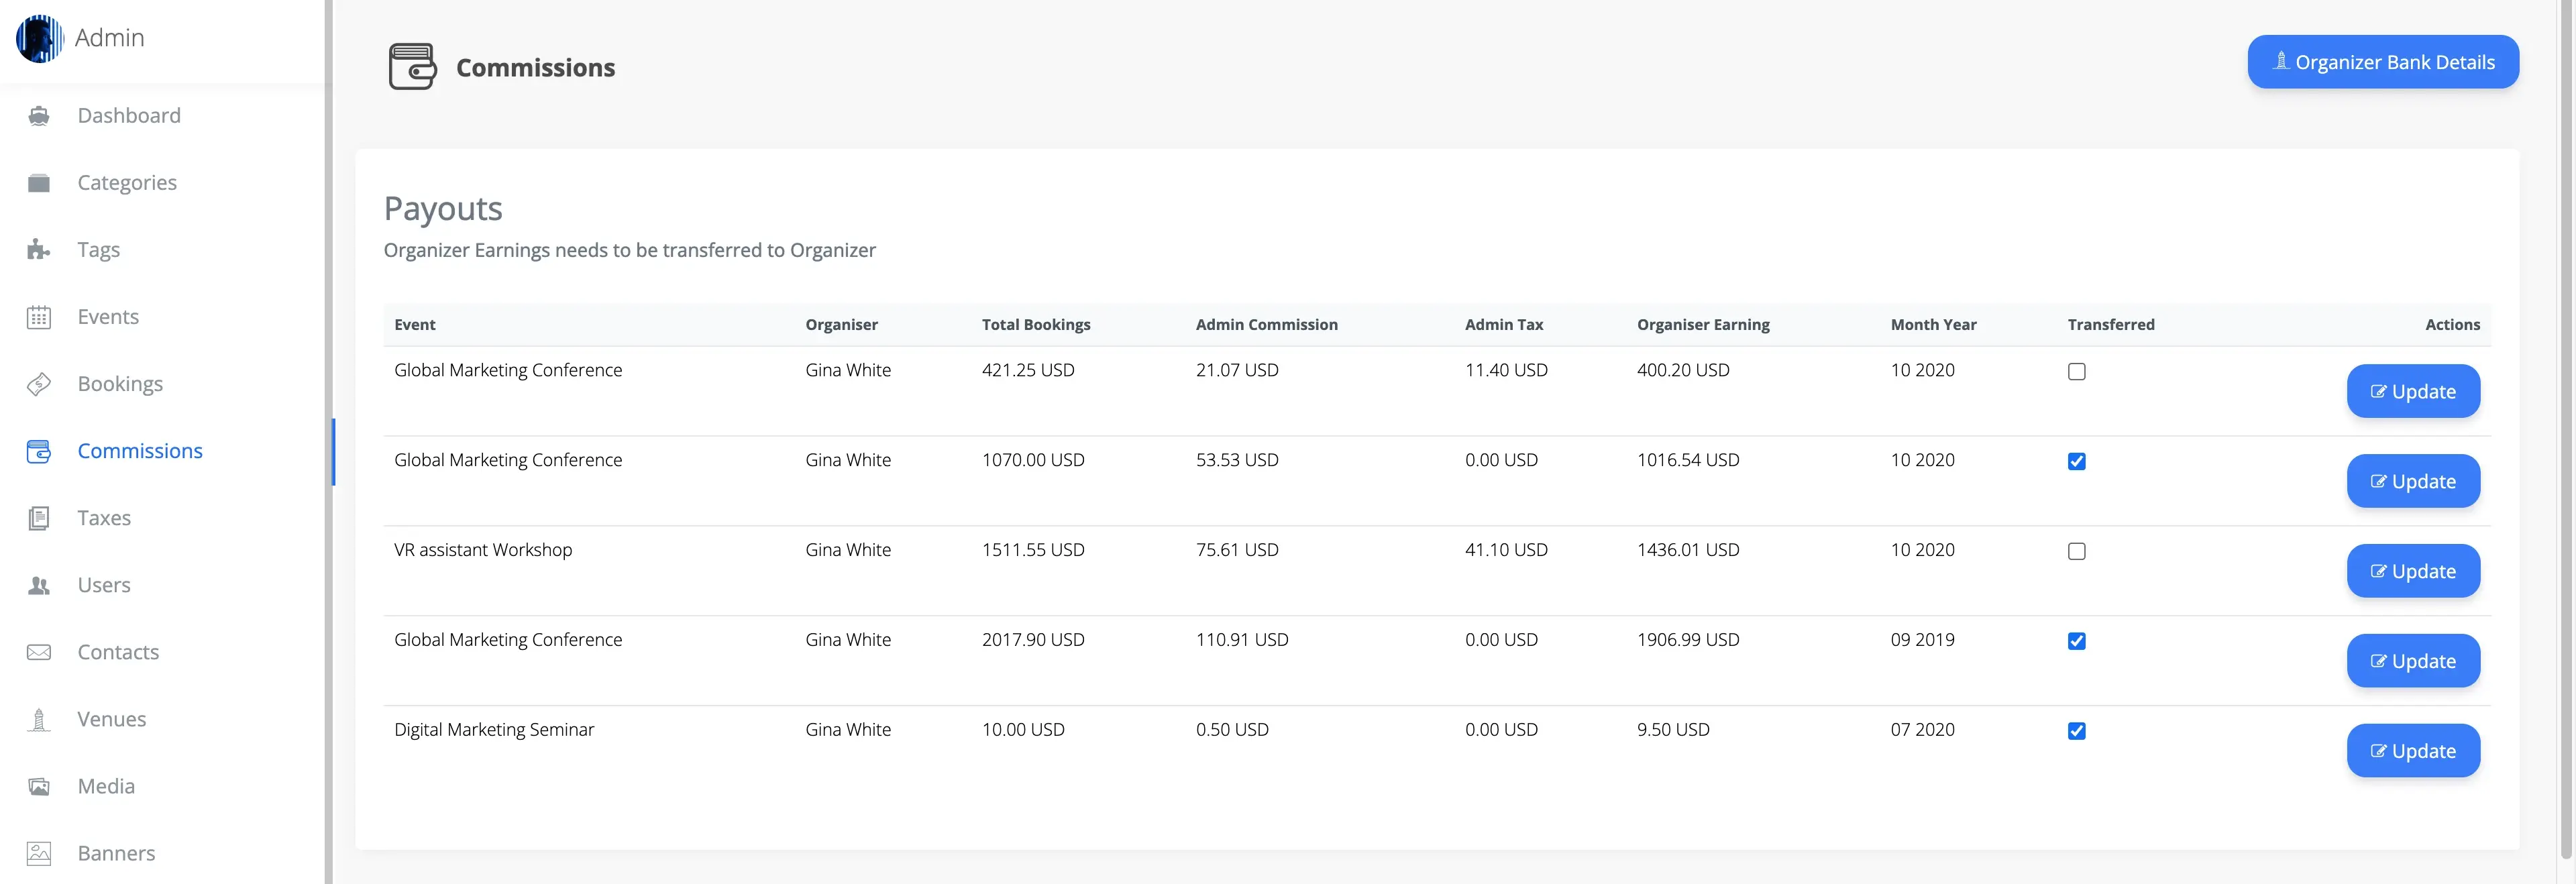
Task: Go to the Banners menu item
Action: pos(116,853)
